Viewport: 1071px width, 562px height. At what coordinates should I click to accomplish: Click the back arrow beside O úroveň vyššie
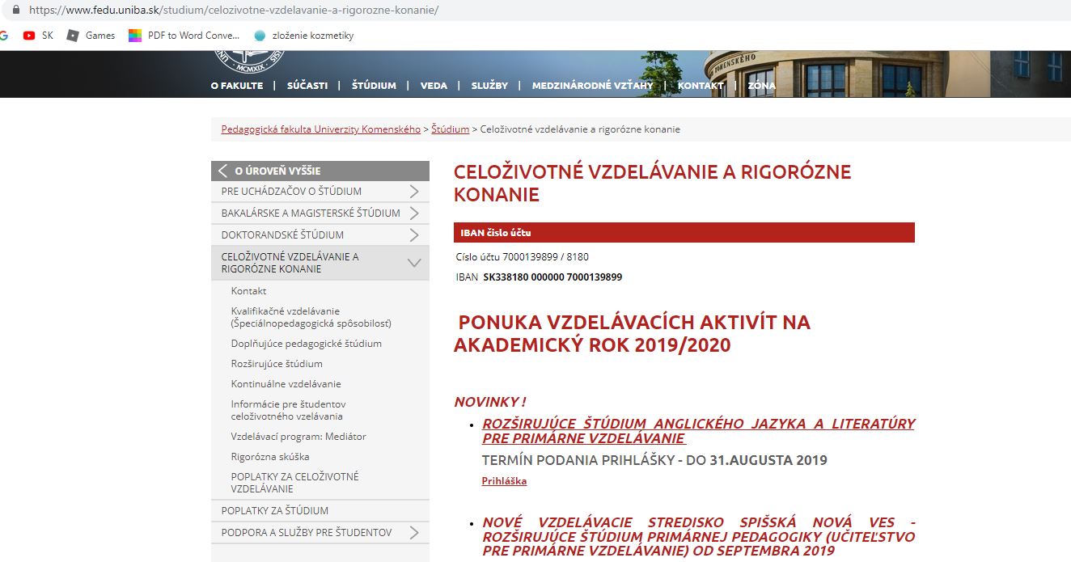[223, 171]
